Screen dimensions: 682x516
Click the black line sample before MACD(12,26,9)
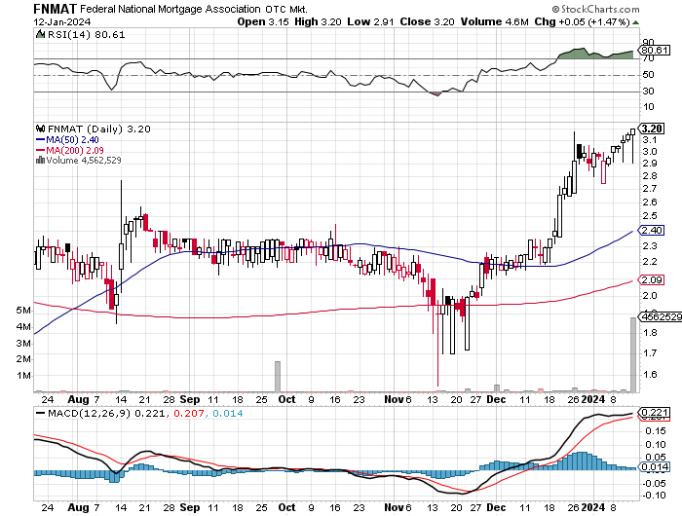[x=41, y=414]
